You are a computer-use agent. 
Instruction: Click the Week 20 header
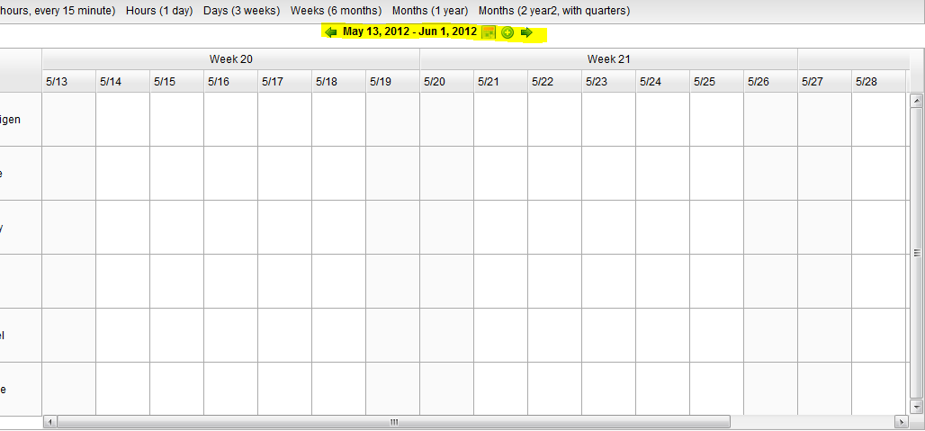pyautogui.click(x=230, y=59)
